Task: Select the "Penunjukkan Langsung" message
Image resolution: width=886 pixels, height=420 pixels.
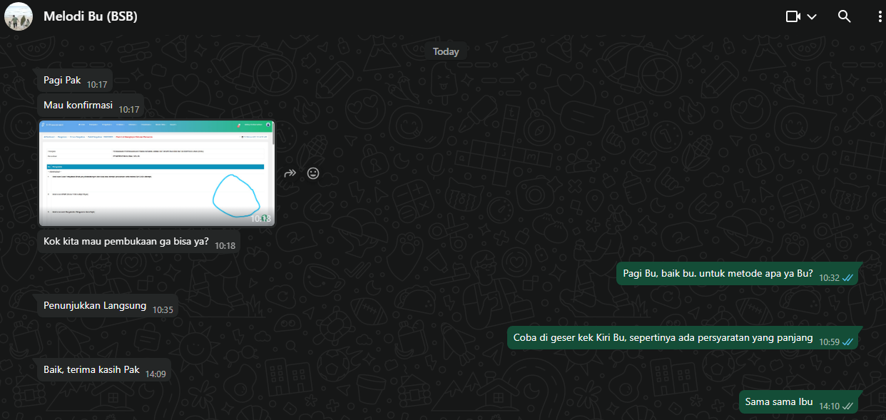Action: 108,307
